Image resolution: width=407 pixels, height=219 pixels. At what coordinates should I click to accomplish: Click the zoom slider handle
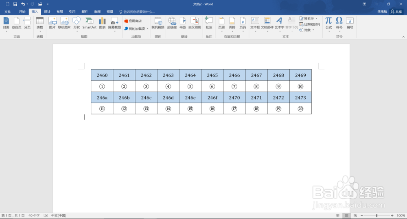click(376, 215)
